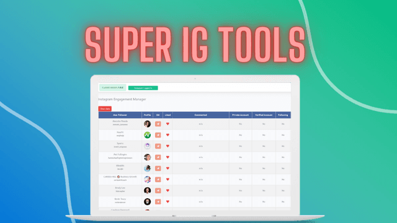Click the Liked column header
This screenshot has height=223, width=397.
click(x=167, y=115)
